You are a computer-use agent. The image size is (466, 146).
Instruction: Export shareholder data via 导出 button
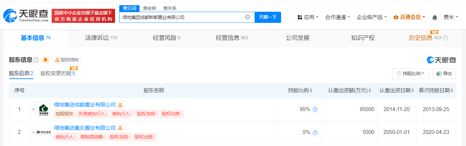pos(444,73)
